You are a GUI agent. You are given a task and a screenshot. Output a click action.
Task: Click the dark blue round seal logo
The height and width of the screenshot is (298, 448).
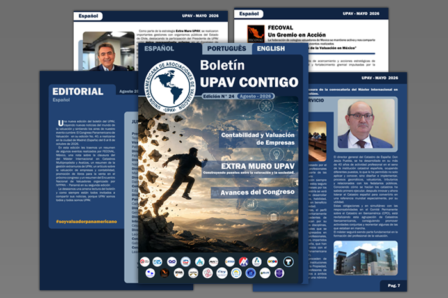(251, 273)
